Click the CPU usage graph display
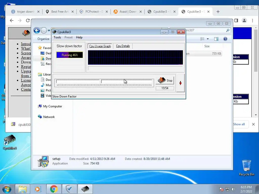259x194 pixels. click(x=135, y=57)
